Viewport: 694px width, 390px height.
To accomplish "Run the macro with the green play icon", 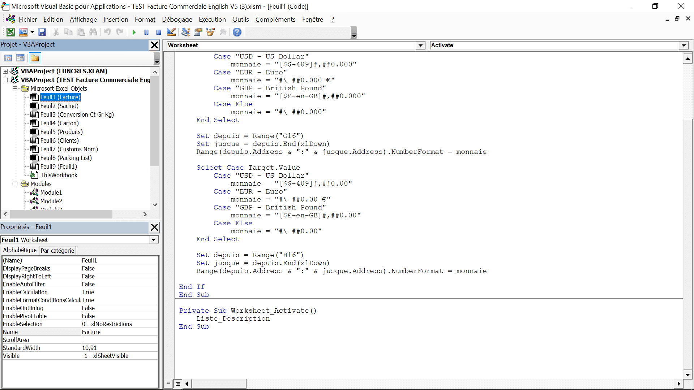I will click(134, 32).
